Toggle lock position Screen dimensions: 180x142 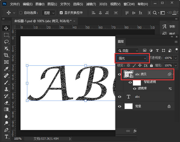coord(140,65)
